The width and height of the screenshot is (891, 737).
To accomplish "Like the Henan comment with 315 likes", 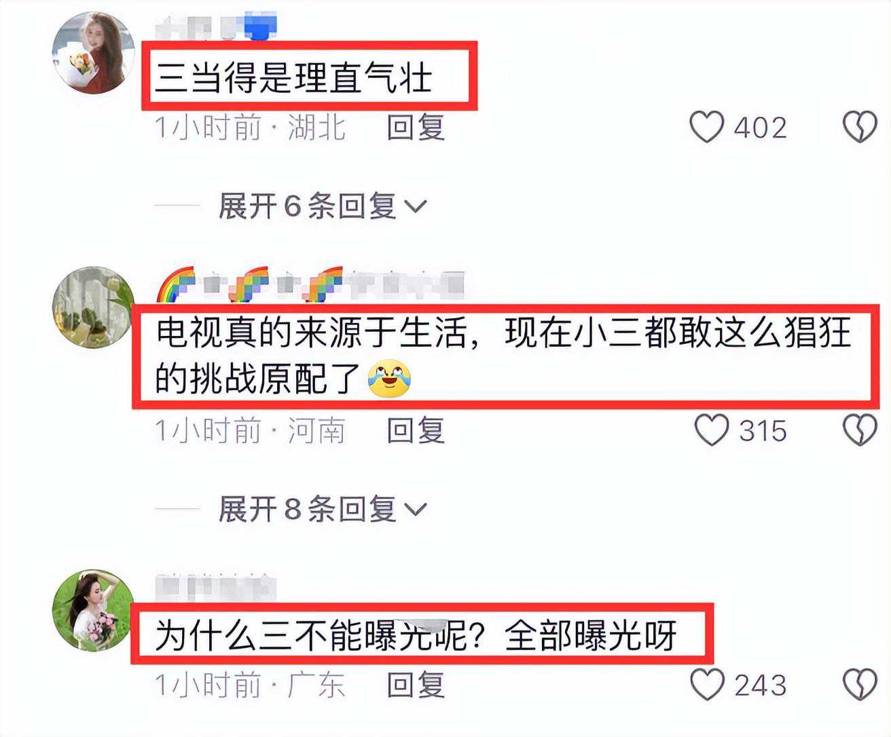I will point(711,430).
